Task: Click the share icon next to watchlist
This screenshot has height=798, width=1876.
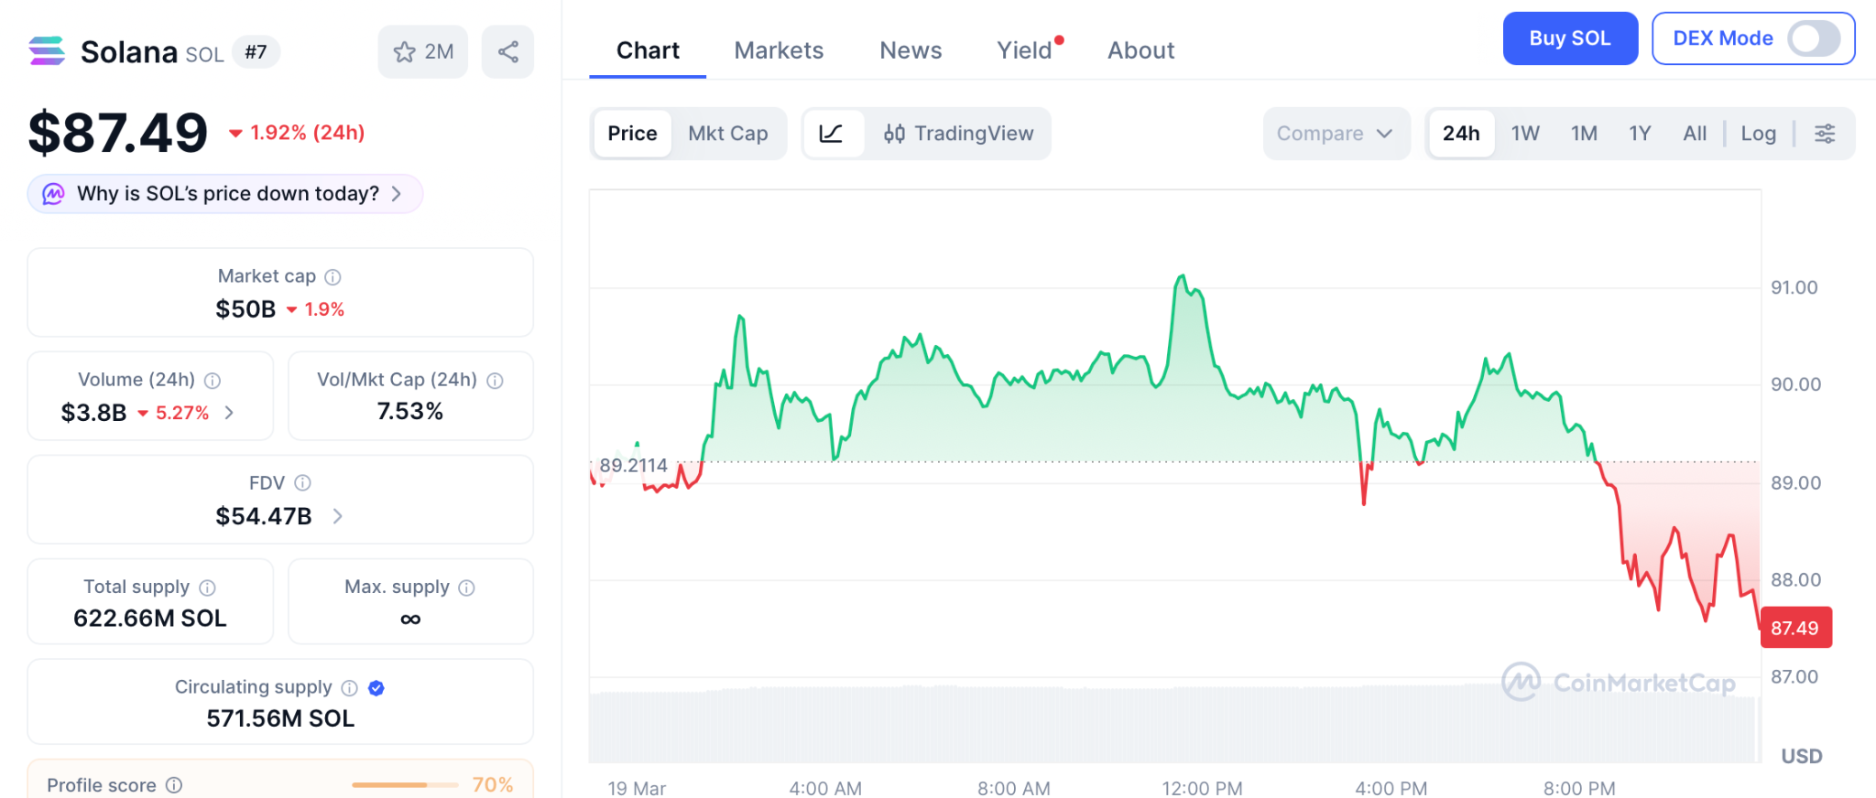Action: pyautogui.click(x=507, y=52)
